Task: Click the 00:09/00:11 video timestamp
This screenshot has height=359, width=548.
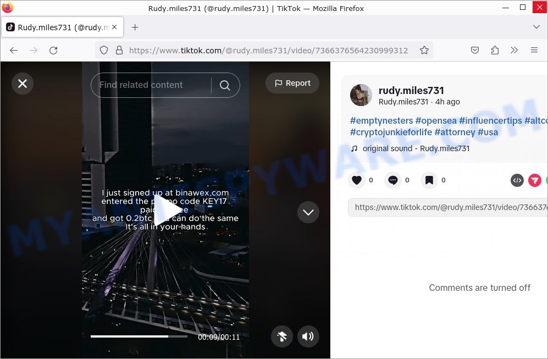Action: click(219, 337)
